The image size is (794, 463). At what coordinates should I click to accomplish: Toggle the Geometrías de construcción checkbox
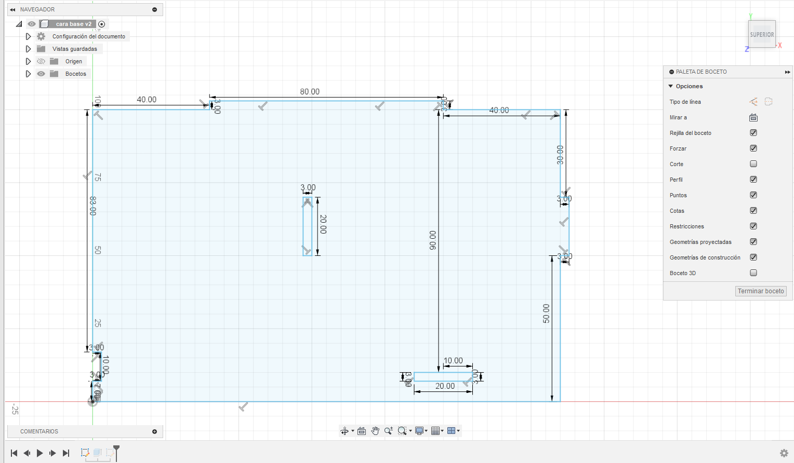(753, 257)
